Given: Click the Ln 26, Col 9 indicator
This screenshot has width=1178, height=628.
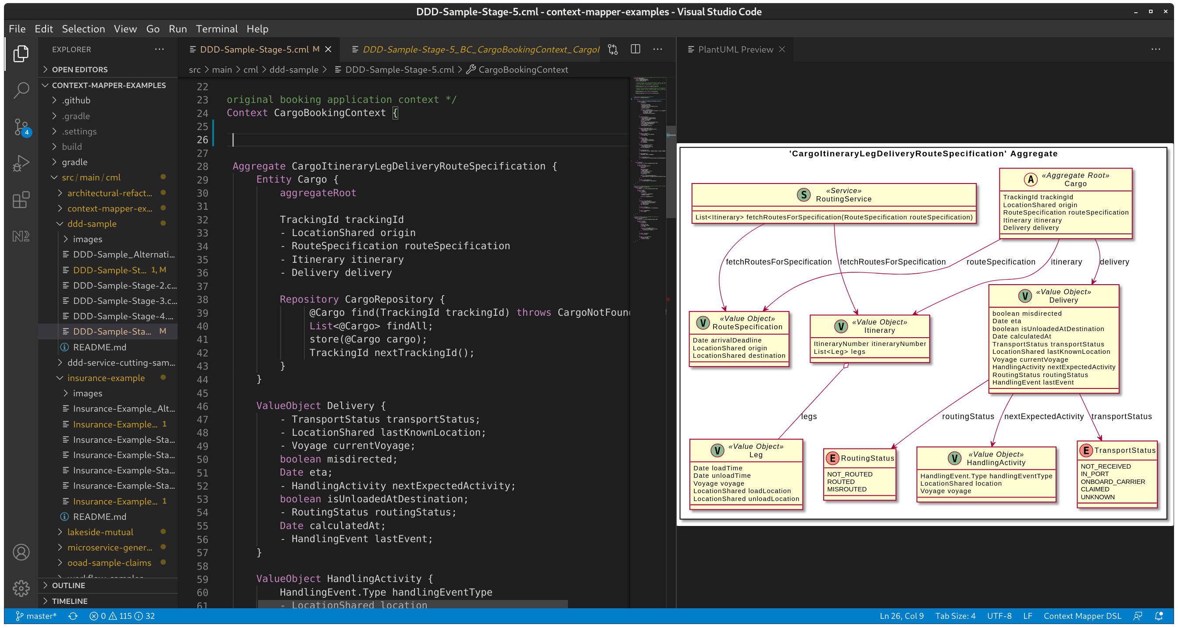Looking at the screenshot, I should (x=901, y=616).
